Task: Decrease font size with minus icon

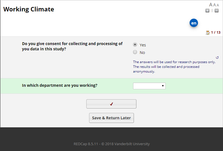Action: tap(217, 11)
